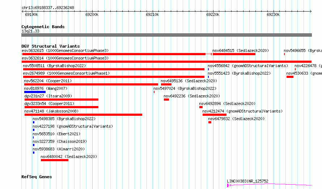Click the 69200k ruler tick label

pyautogui.click(x=92, y=14)
